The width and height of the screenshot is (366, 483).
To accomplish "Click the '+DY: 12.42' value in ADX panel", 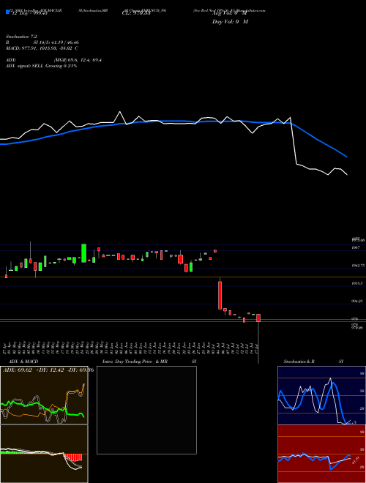I will [50, 370].
